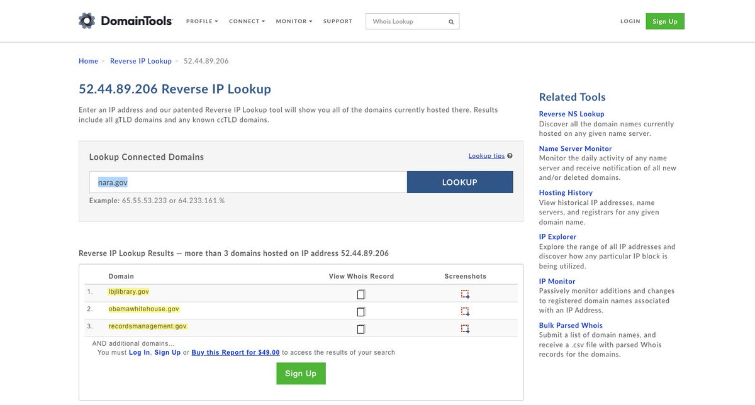View screenshot icon for obamawhitehouse.gov
The height and width of the screenshot is (405, 755).
pos(465,311)
